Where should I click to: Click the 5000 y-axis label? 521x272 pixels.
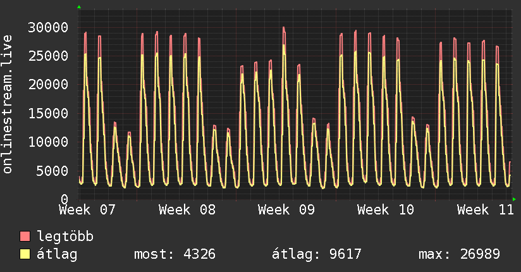52,171
